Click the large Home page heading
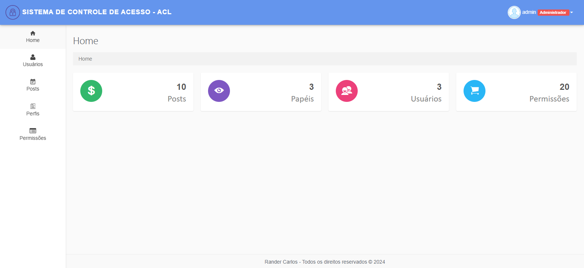The image size is (584, 268). 85,41
